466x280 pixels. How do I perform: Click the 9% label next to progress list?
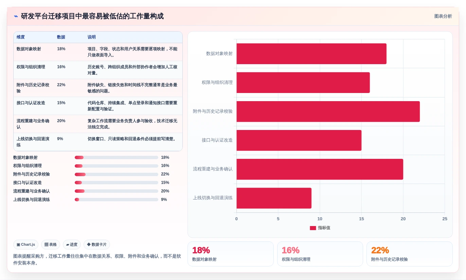pos(164,200)
